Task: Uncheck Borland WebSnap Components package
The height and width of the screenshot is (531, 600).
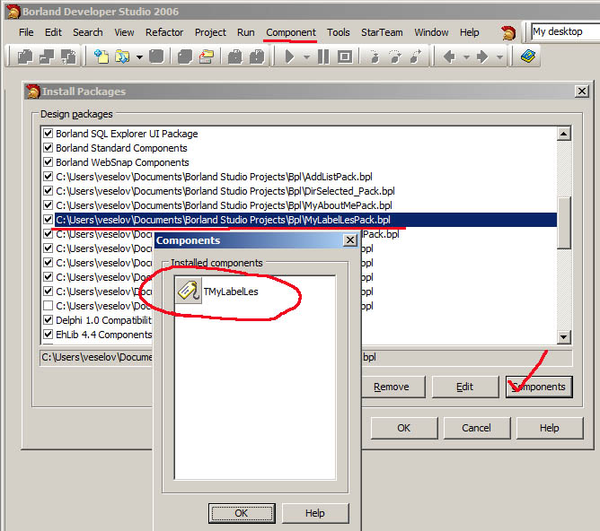Action: point(48,162)
